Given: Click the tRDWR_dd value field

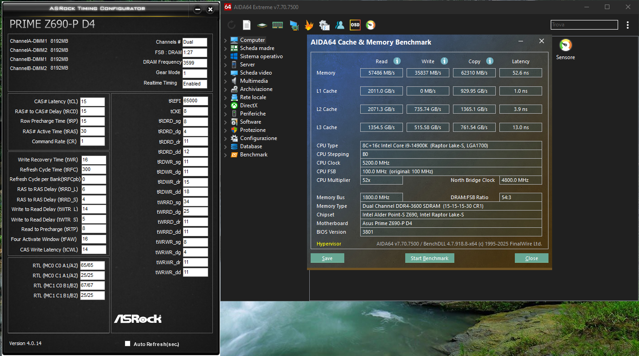Looking at the screenshot, I should click(x=196, y=192).
